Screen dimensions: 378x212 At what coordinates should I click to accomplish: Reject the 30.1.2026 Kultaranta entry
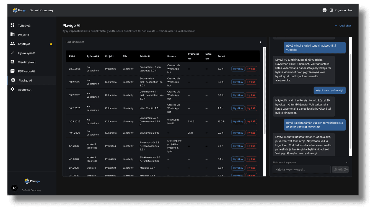pyautogui.click(x=251, y=121)
